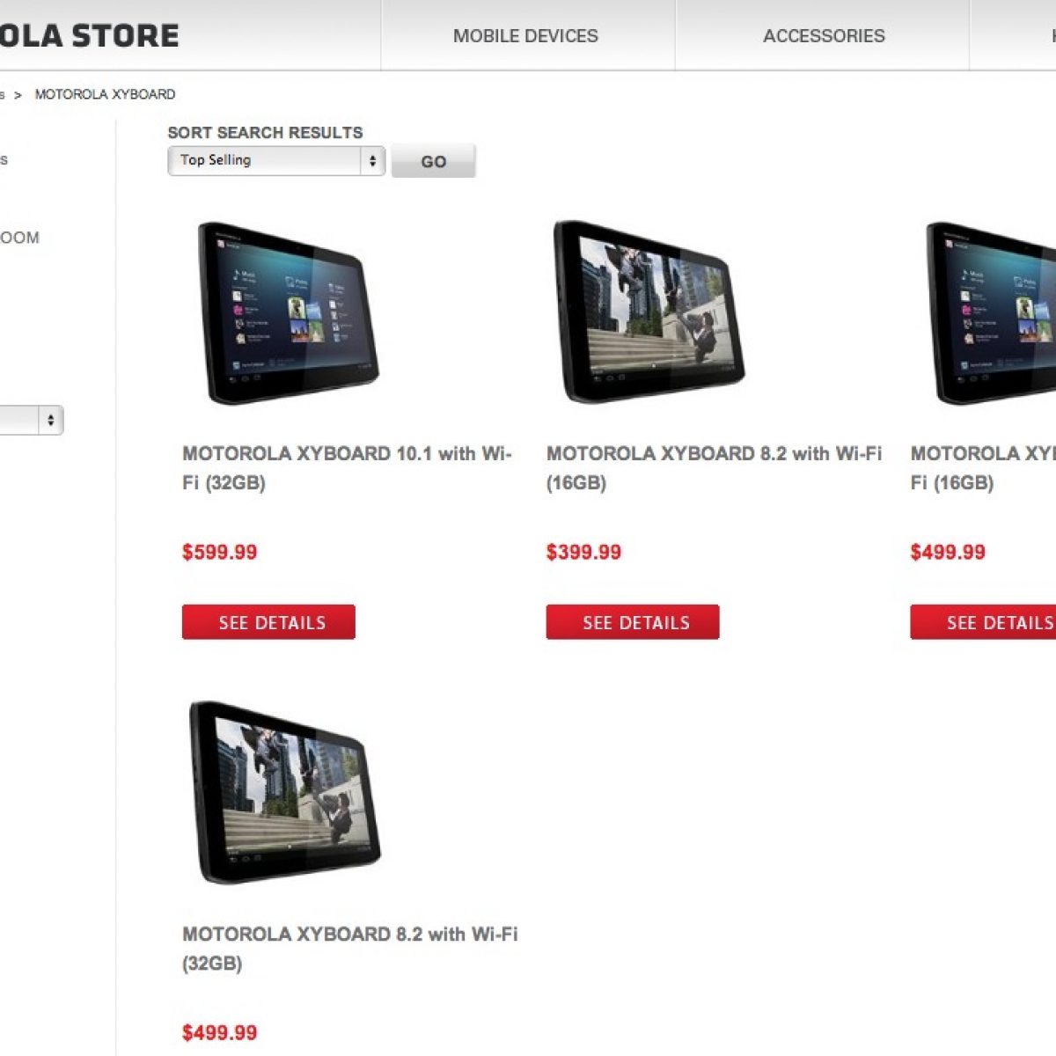The height and width of the screenshot is (1056, 1056).
Task: See details for the third $499.99 tablet
Action: [983, 622]
